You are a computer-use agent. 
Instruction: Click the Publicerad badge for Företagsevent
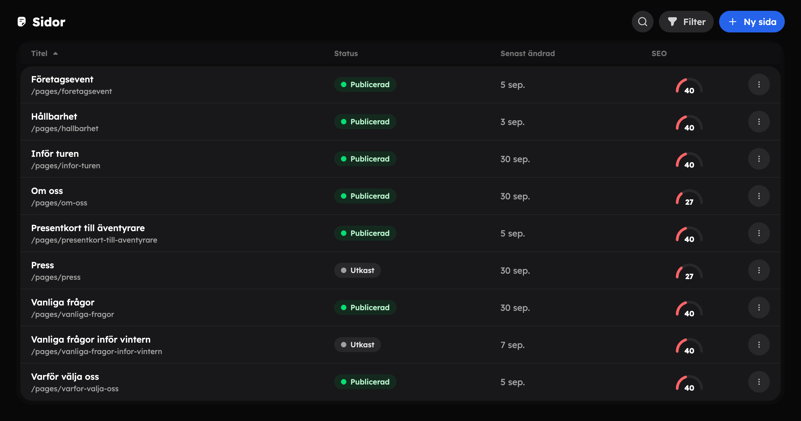[x=365, y=84]
